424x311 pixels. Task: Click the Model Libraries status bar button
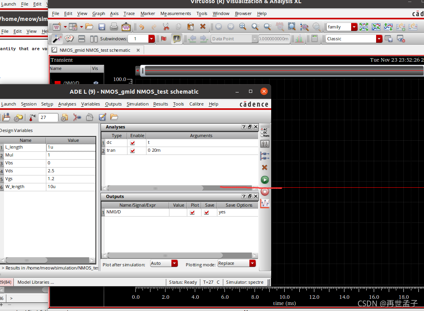click(36, 282)
